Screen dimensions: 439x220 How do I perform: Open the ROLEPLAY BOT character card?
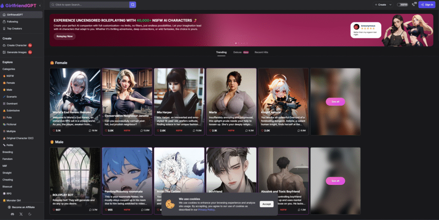(x=75, y=181)
